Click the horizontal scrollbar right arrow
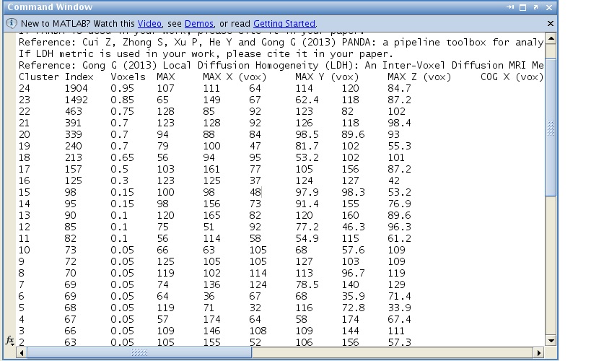The image size is (591, 361). 540,352
